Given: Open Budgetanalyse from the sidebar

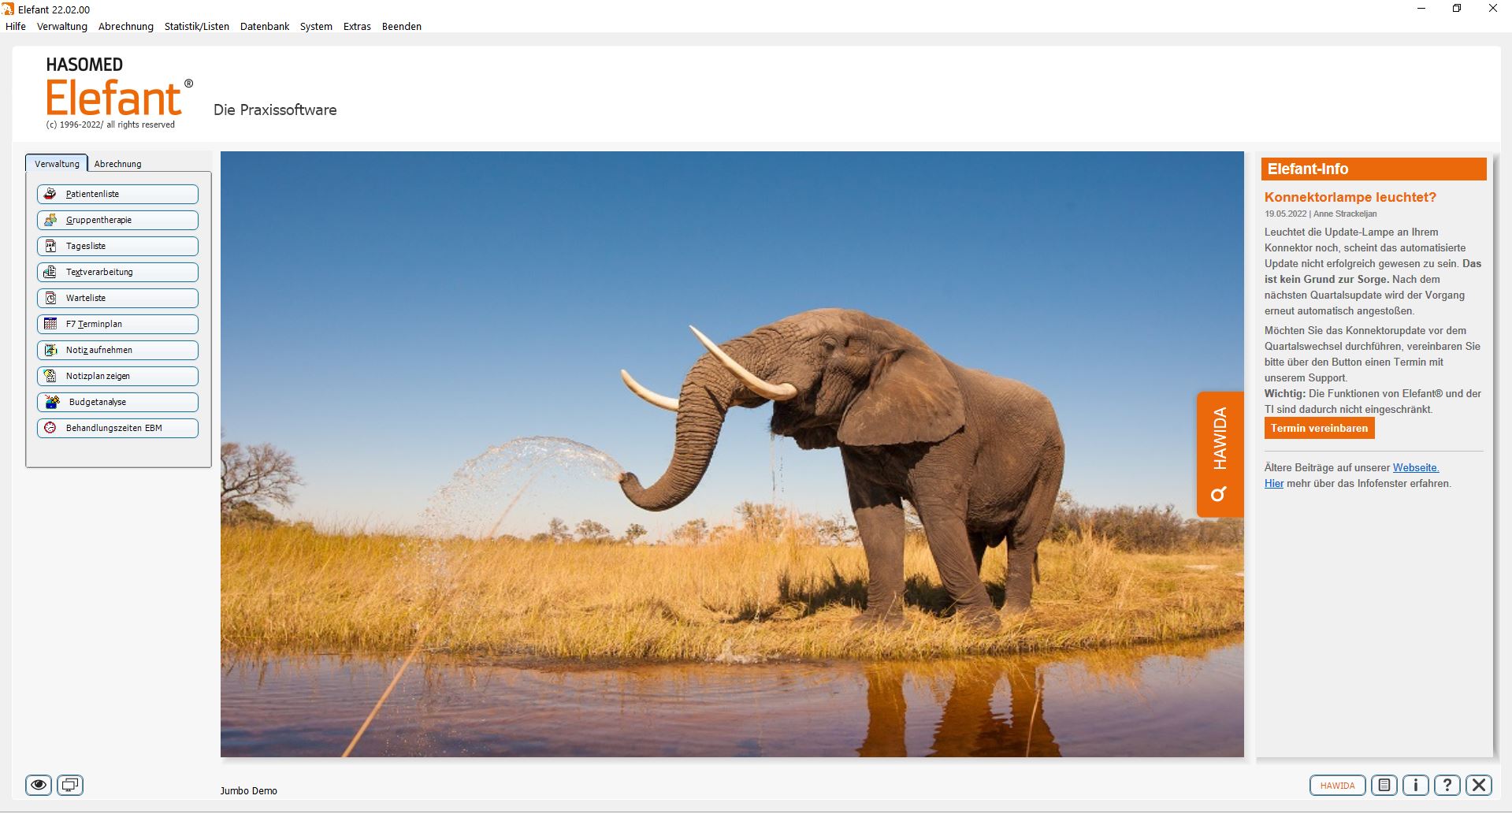Looking at the screenshot, I should [117, 402].
